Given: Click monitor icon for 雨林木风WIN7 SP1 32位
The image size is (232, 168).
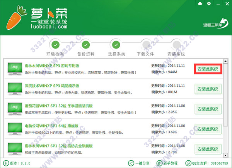Looking at the screenshot, I should [15, 149].
